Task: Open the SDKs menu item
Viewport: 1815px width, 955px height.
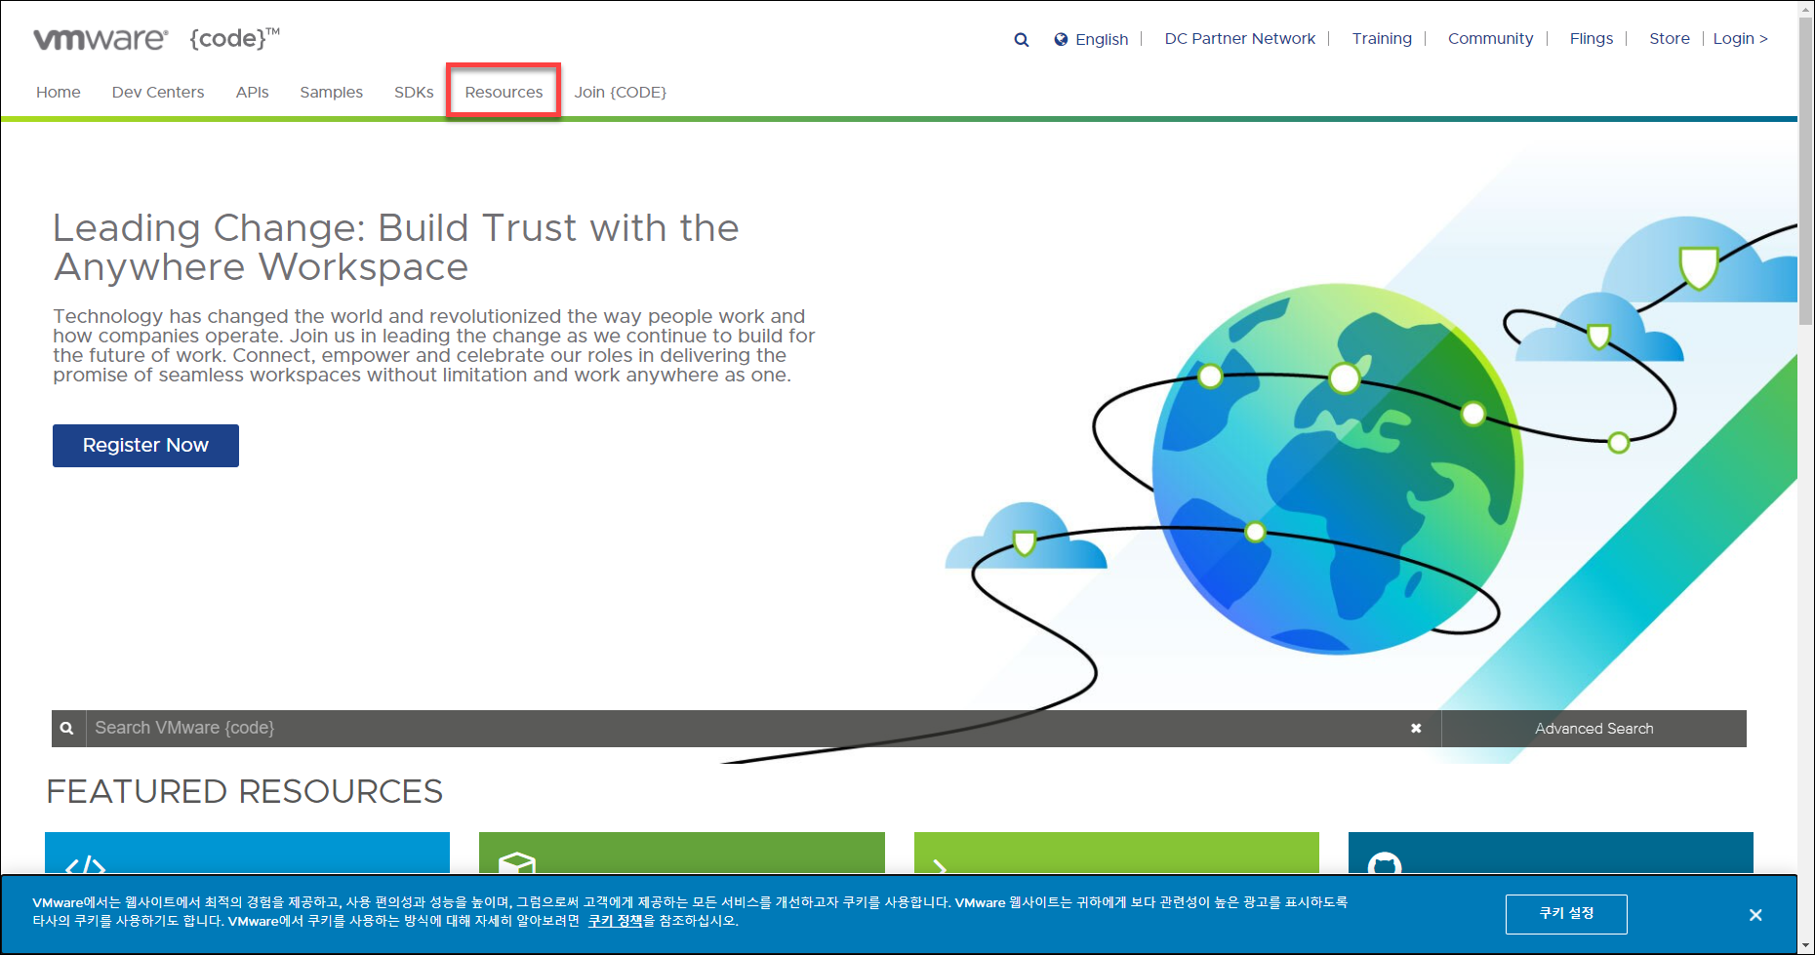Action: click(x=414, y=93)
